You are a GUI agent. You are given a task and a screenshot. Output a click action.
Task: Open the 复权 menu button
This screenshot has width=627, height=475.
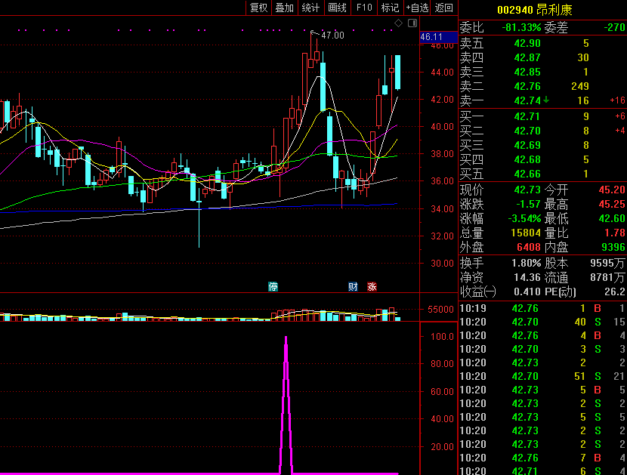258,8
